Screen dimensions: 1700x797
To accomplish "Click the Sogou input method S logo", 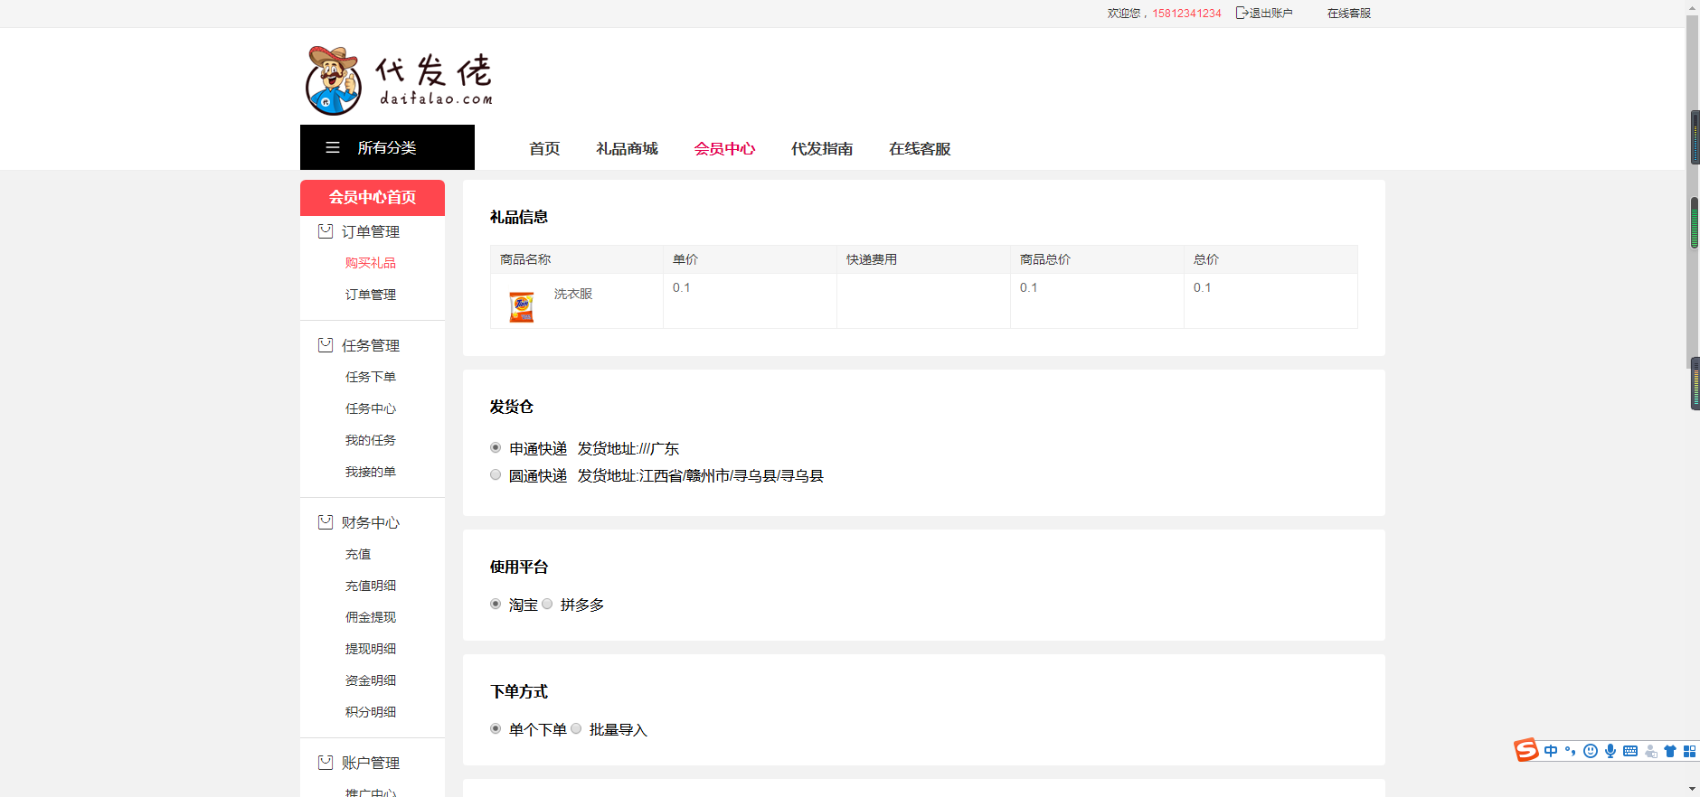I will [x=1526, y=750].
